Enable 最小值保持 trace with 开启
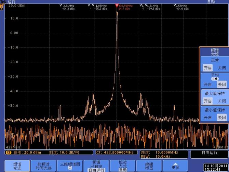 click(x=207, y=118)
